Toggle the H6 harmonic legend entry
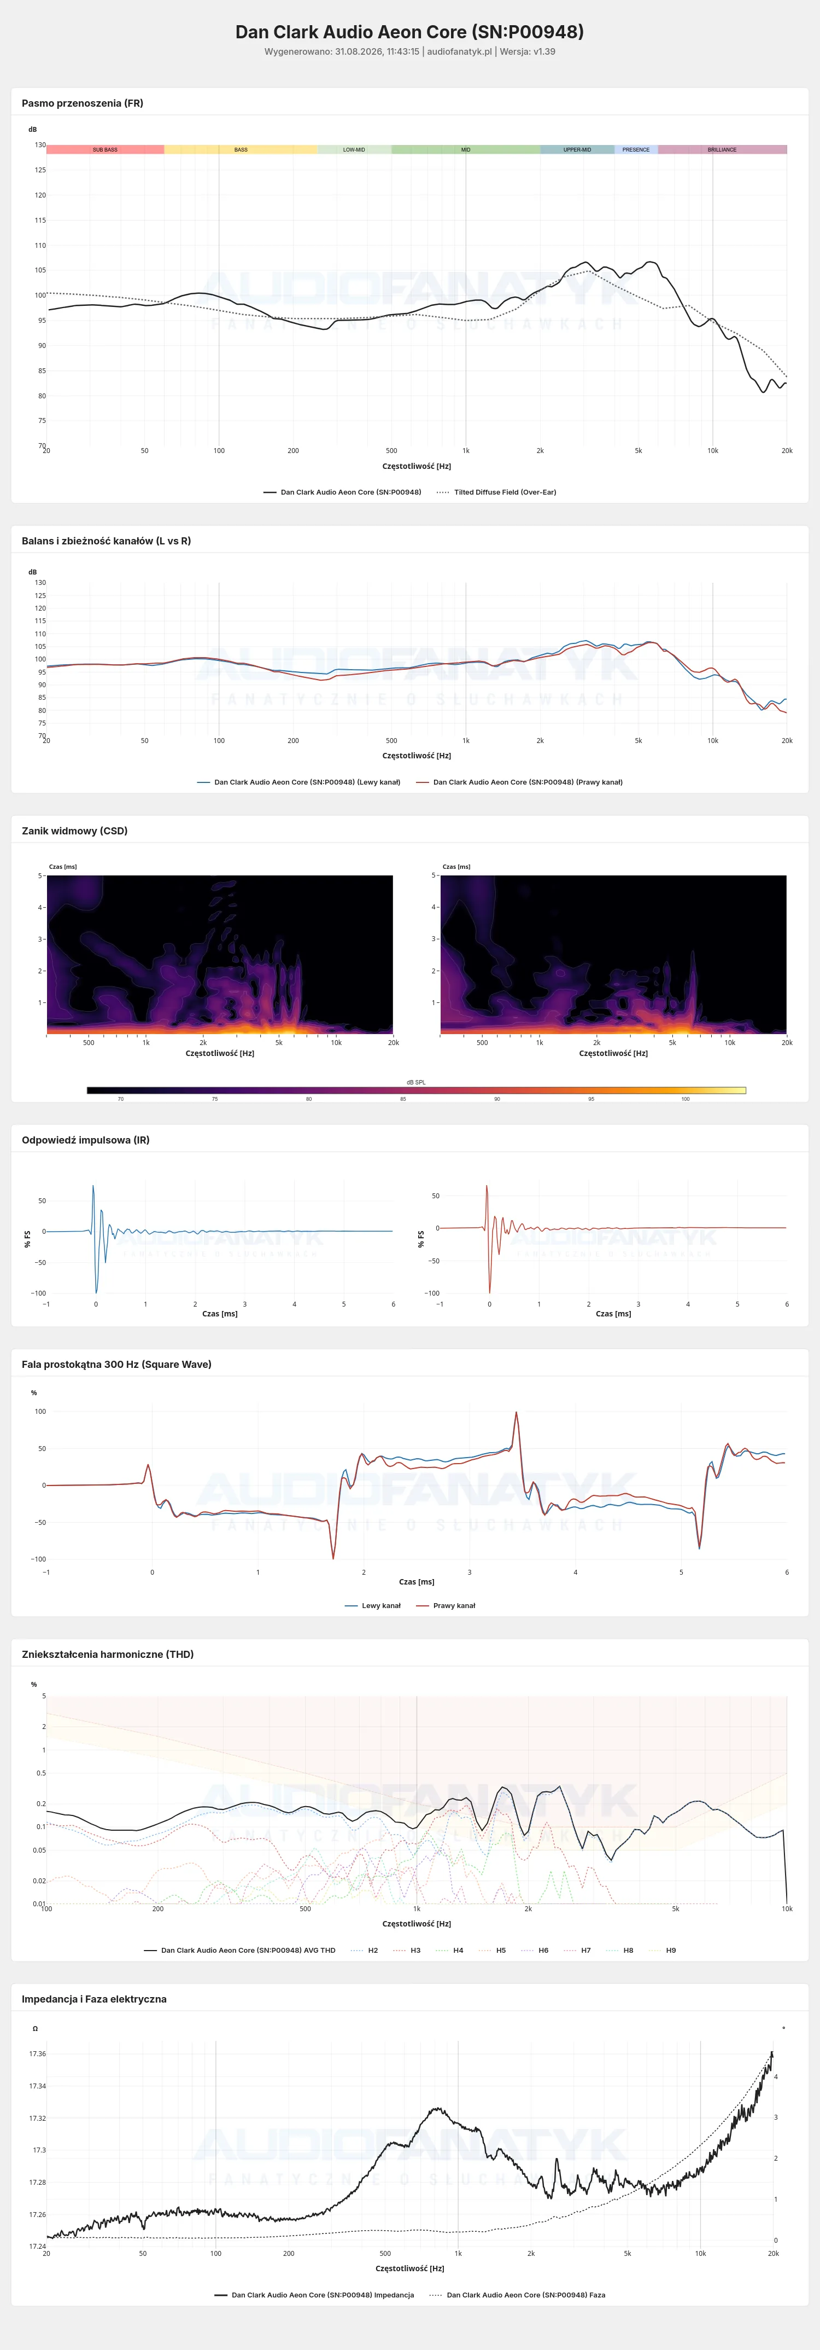The height and width of the screenshot is (2350, 820). point(535,1951)
